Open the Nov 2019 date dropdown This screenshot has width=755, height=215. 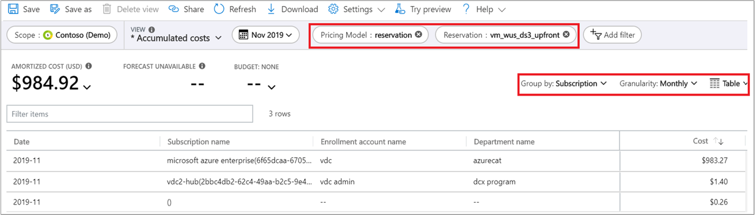pyautogui.click(x=289, y=35)
